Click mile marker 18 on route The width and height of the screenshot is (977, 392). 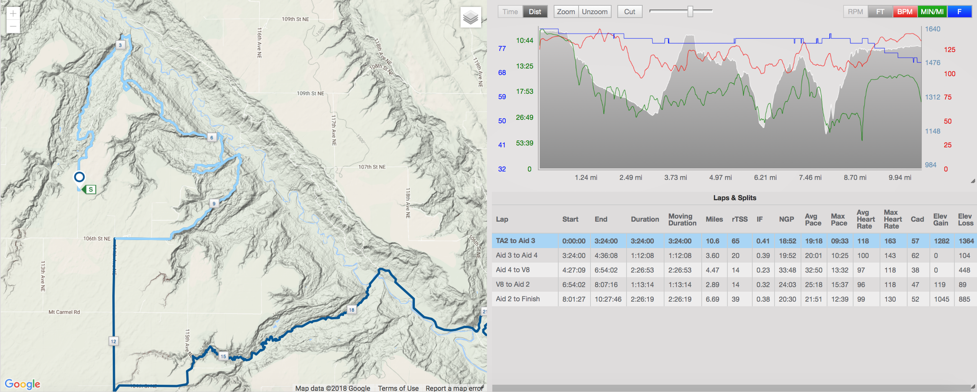(x=352, y=310)
